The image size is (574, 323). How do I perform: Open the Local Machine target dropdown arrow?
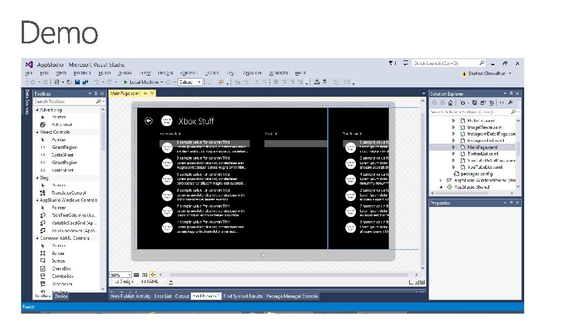161,82
